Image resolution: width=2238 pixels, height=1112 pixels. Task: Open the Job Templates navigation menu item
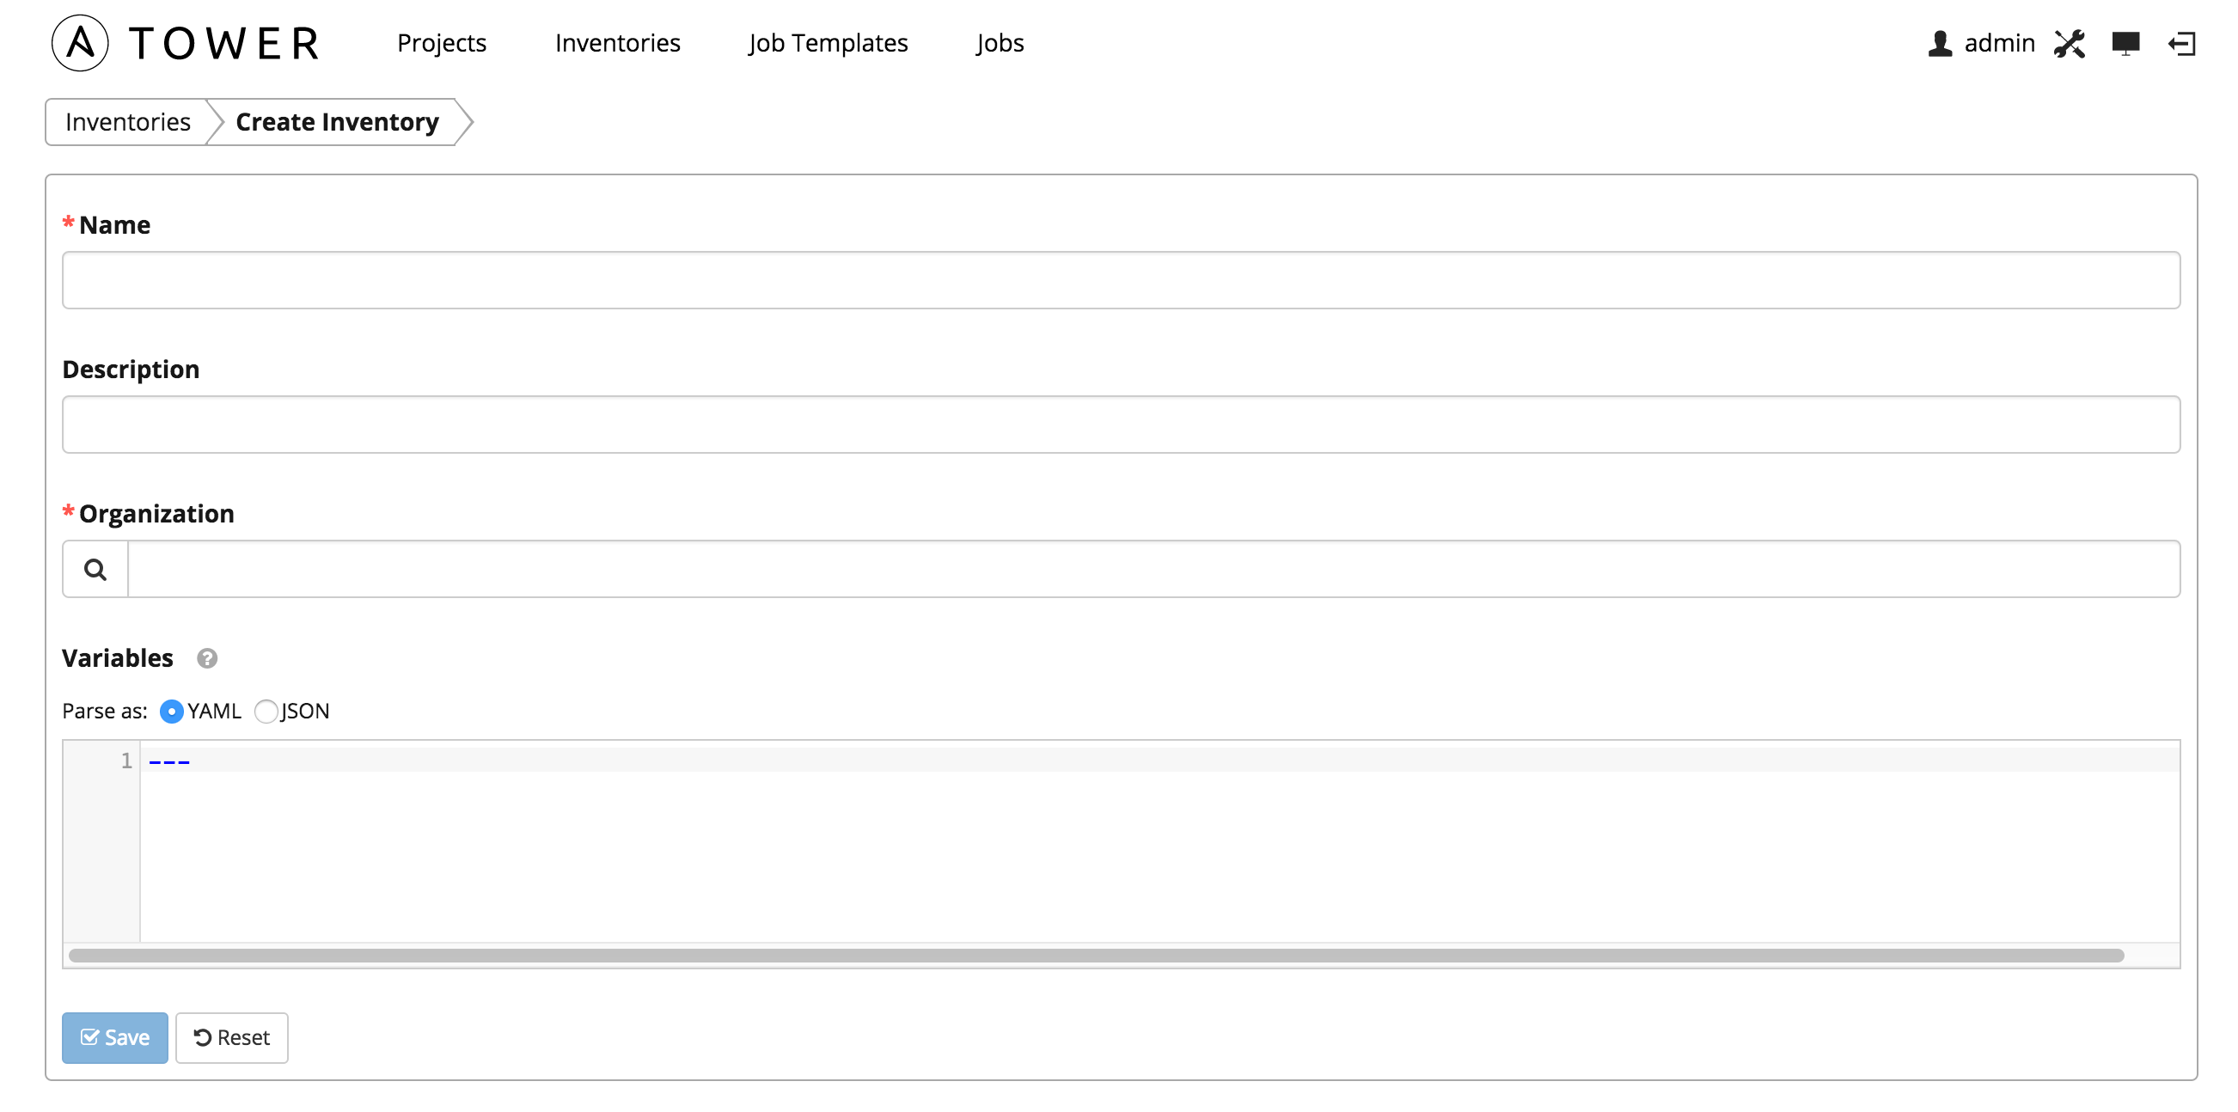[x=828, y=40]
